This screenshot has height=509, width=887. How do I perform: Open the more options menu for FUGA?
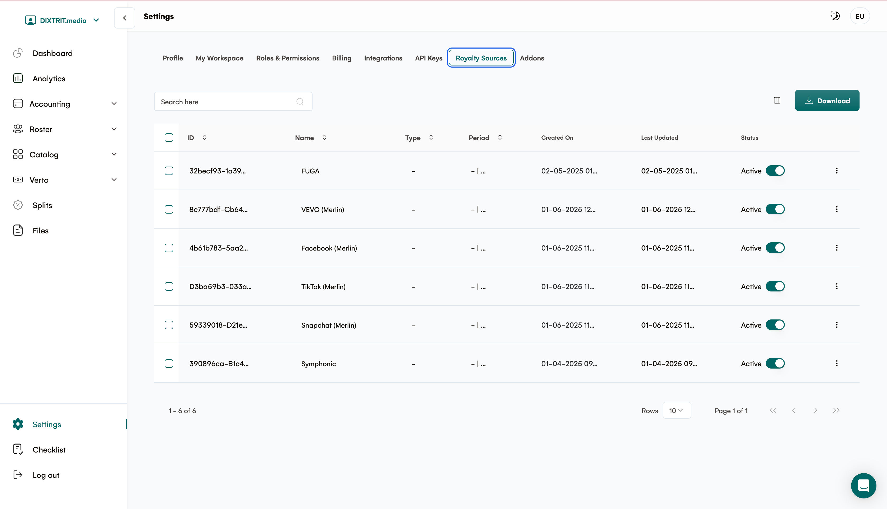(x=837, y=171)
